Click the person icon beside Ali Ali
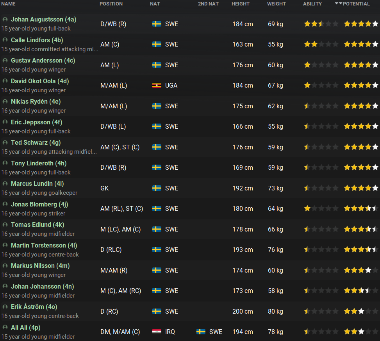This screenshot has height=341, width=380. [5, 327]
